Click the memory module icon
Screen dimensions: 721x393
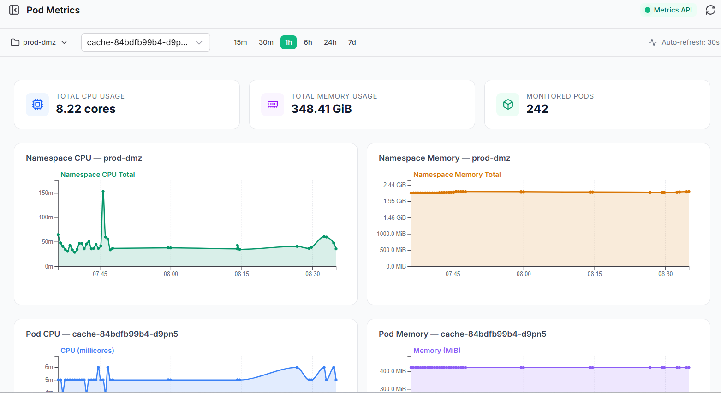pos(273,104)
